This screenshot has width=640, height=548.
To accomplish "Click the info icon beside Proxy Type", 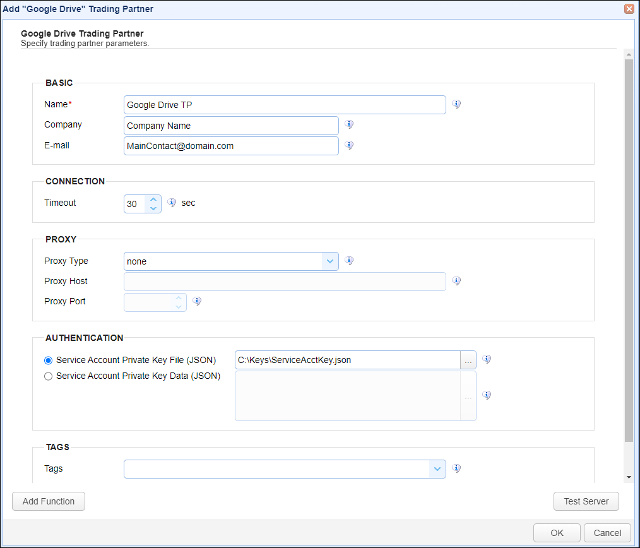I will (349, 261).
